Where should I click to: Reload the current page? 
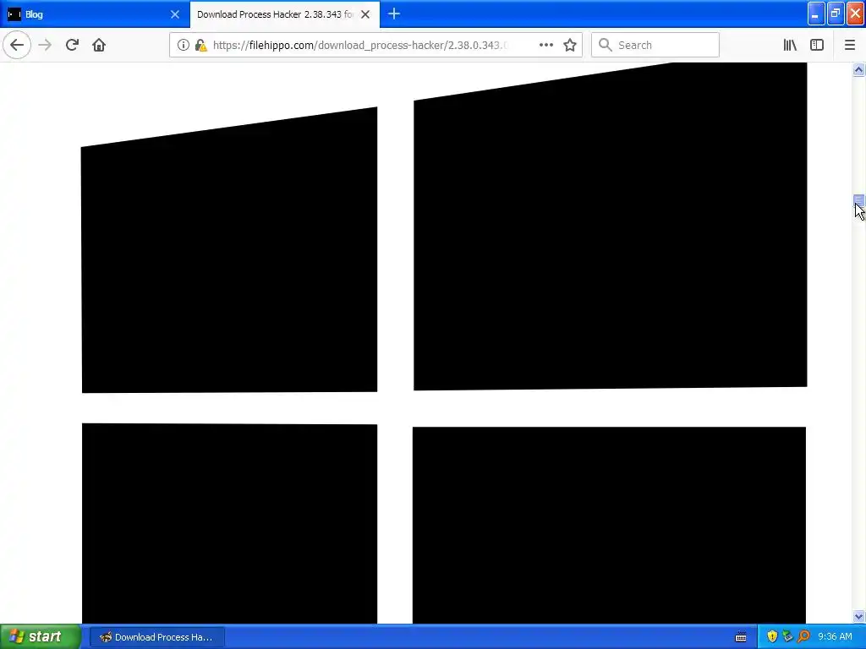pos(72,45)
